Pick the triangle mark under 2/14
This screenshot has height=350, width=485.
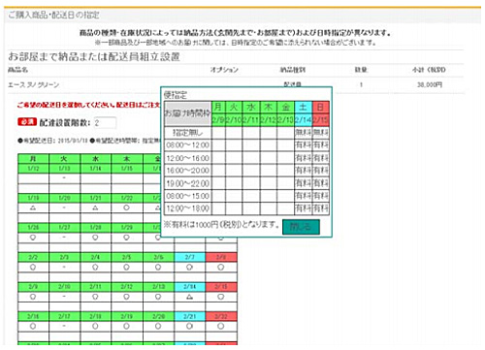(189, 297)
